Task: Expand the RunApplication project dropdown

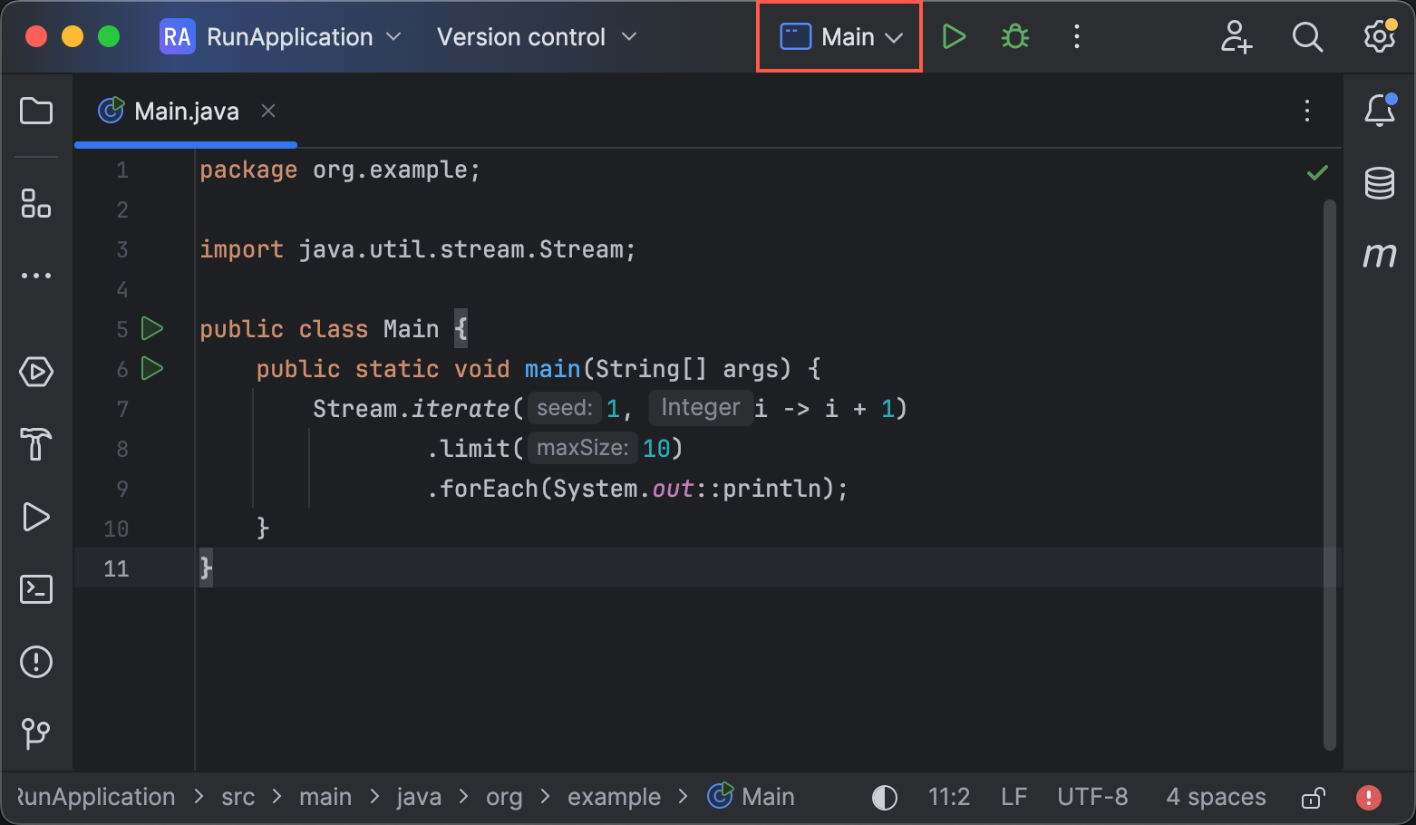Action: tap(281, 37)
